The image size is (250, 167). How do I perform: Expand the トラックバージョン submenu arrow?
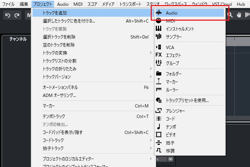pos(151,77)
